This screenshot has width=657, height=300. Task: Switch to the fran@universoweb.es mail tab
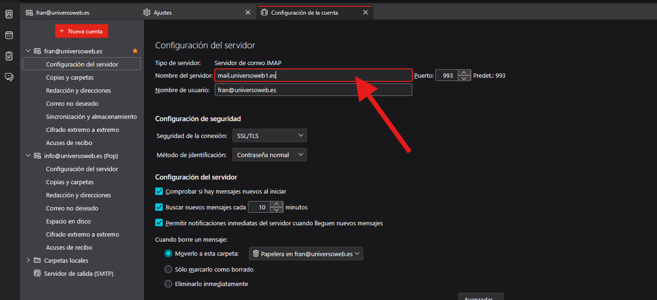pos(63,12)
